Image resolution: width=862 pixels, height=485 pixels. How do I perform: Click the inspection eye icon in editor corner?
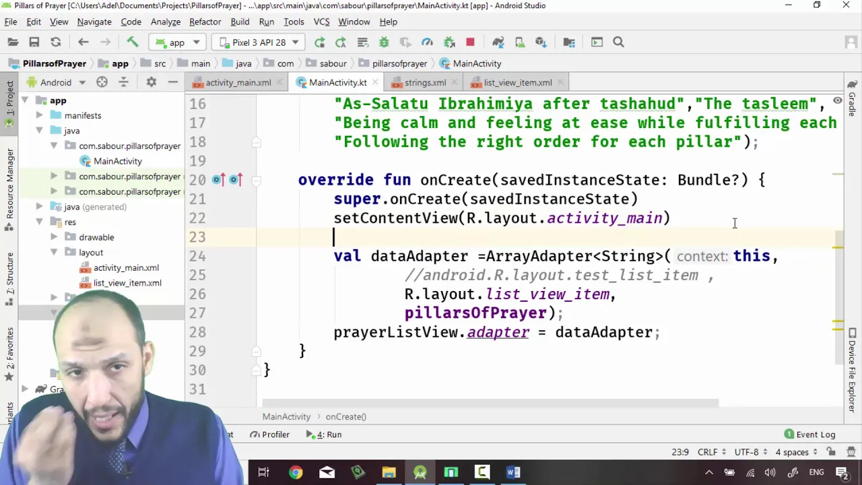click(x=837, y=100)
